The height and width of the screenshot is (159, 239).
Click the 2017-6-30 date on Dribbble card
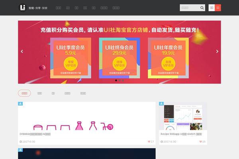coord(29,142)
